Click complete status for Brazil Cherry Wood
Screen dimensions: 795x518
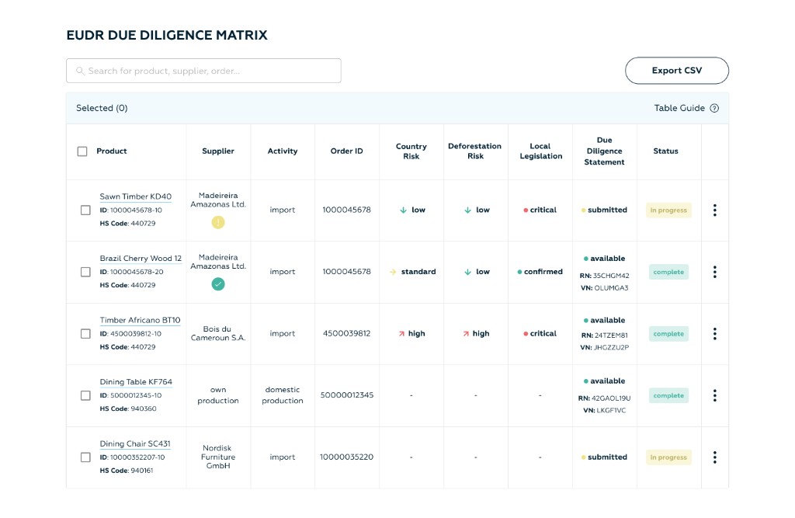(x=668, y=272)
